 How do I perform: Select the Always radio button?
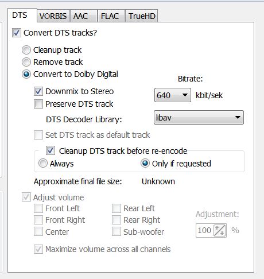point(43,164)
